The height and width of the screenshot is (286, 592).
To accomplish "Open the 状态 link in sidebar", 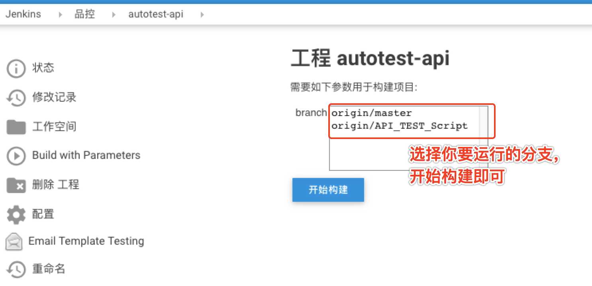I will (43, 68).
